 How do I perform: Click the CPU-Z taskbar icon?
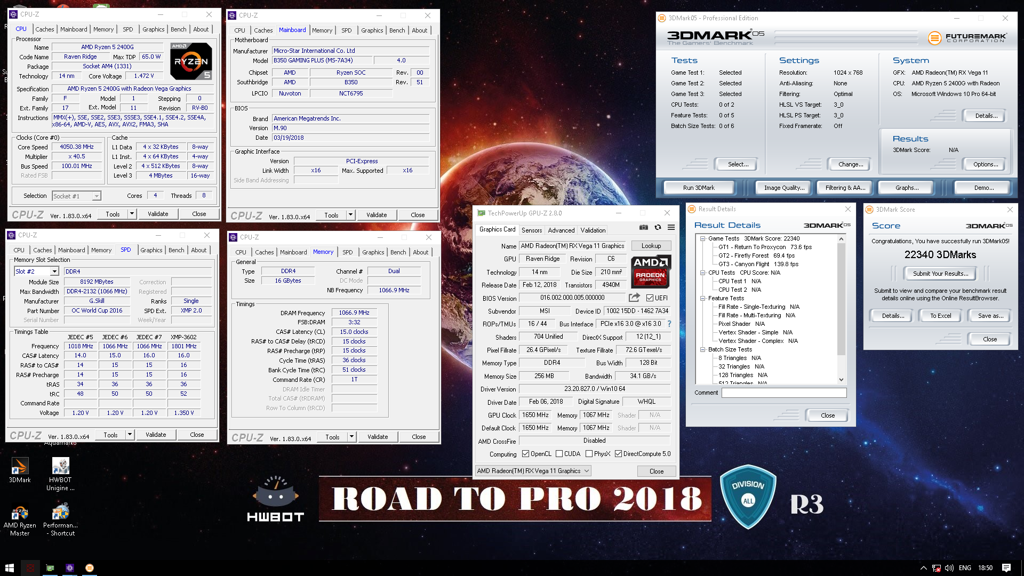click(70, 568)
